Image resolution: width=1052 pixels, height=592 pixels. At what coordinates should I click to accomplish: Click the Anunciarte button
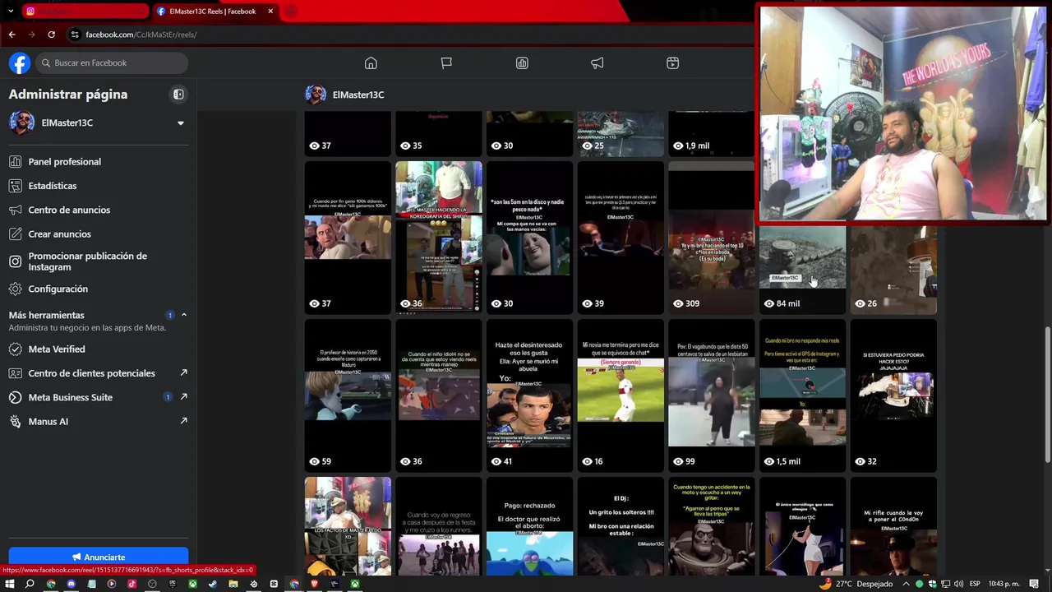coord(99,557)
